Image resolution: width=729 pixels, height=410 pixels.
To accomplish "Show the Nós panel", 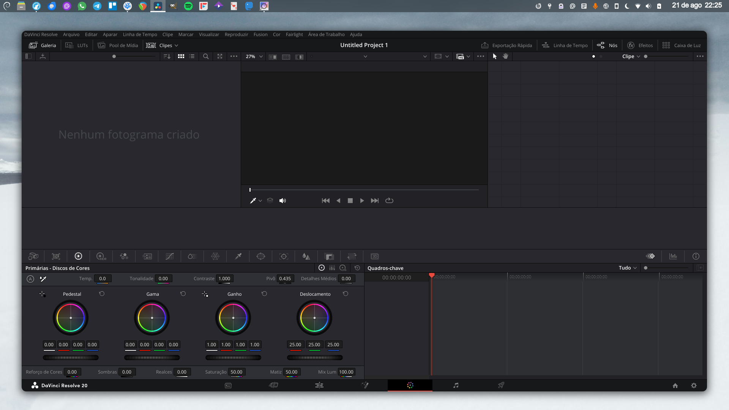I will tap(607, 45).
